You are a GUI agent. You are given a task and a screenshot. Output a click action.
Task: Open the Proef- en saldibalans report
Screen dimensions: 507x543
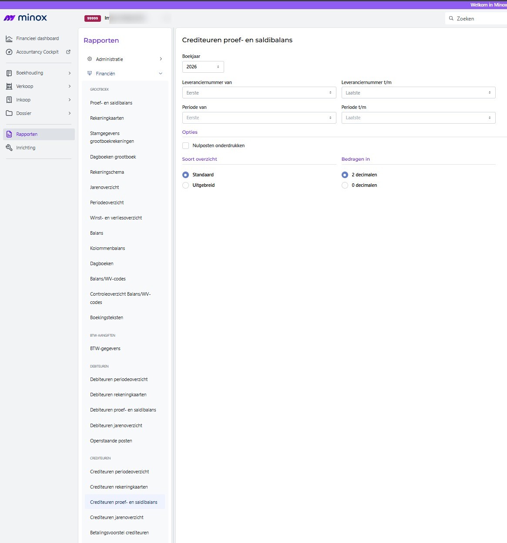pyautogui.click(x=111, y=103)
